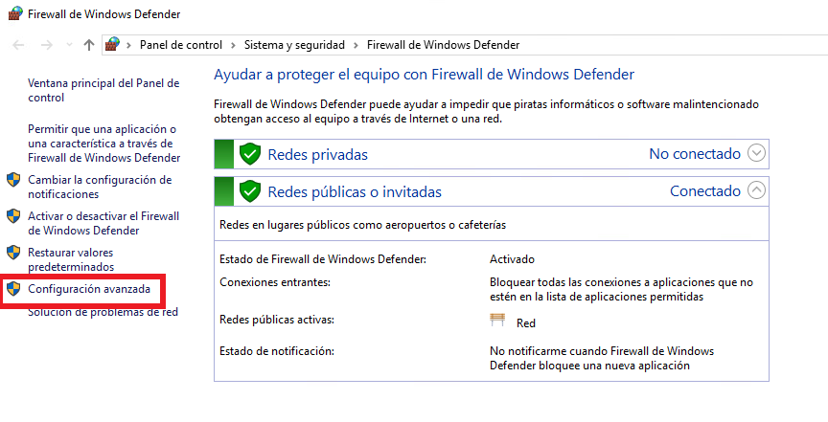Open Configuración avanzada link
Image resolution: width=828 pixels, height=422 pixels.
pos(89,289)
